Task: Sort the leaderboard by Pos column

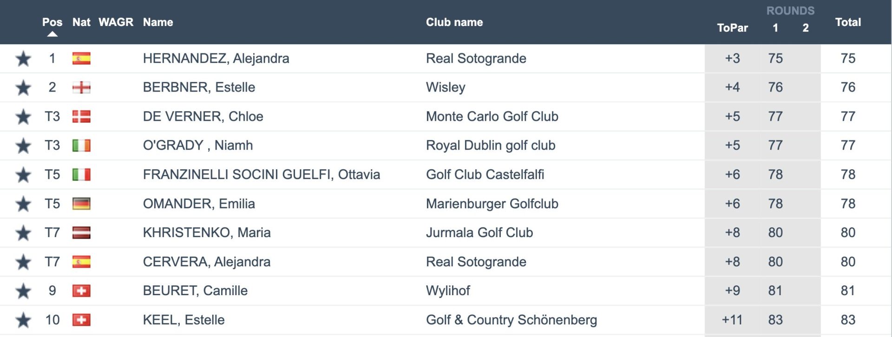Action: (52, 22)
